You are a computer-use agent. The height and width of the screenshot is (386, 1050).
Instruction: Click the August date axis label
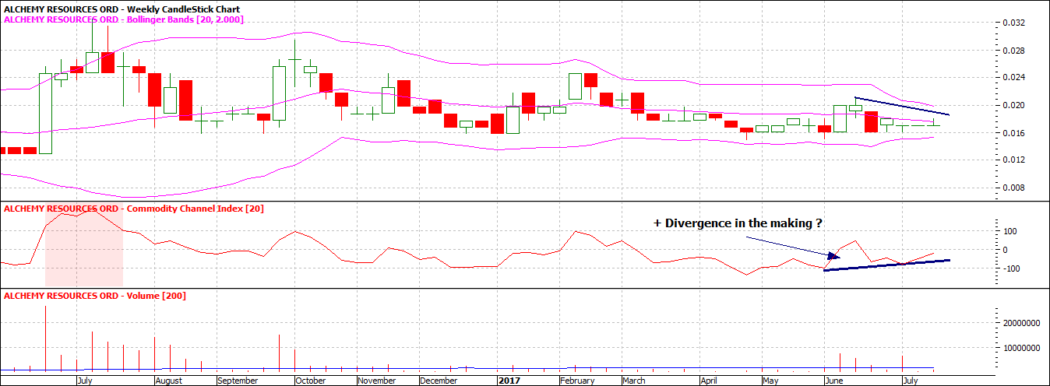tap(168, 381)
